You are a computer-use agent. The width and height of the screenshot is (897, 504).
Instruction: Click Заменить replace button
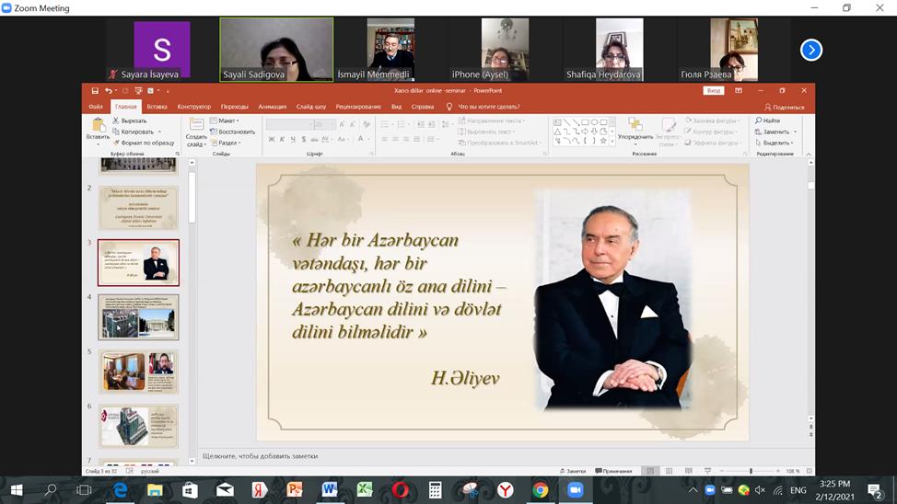pos(775,132)
